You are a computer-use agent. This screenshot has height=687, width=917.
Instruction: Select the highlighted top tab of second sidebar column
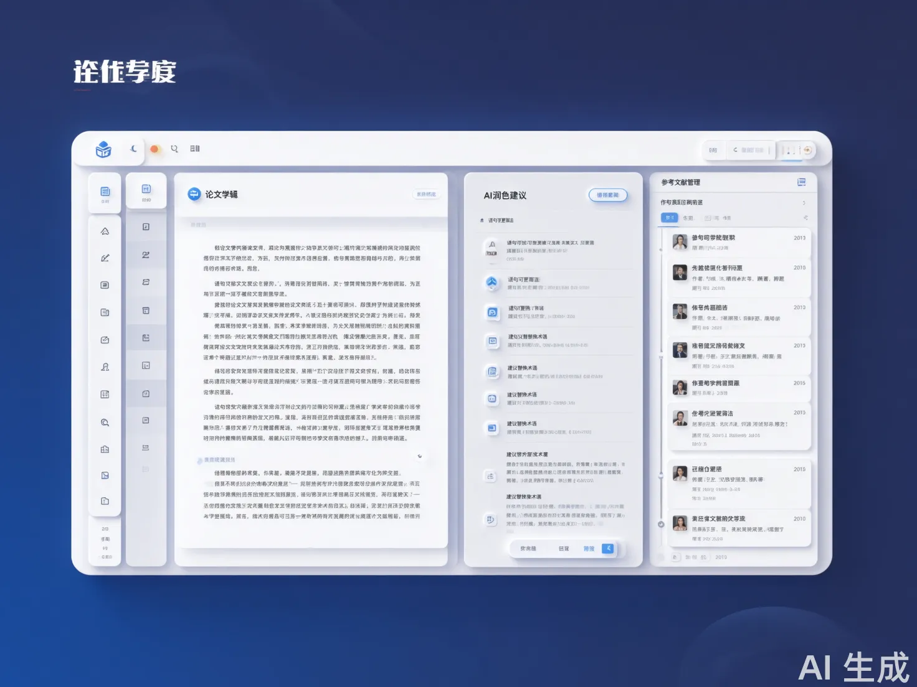pos(146,190)
